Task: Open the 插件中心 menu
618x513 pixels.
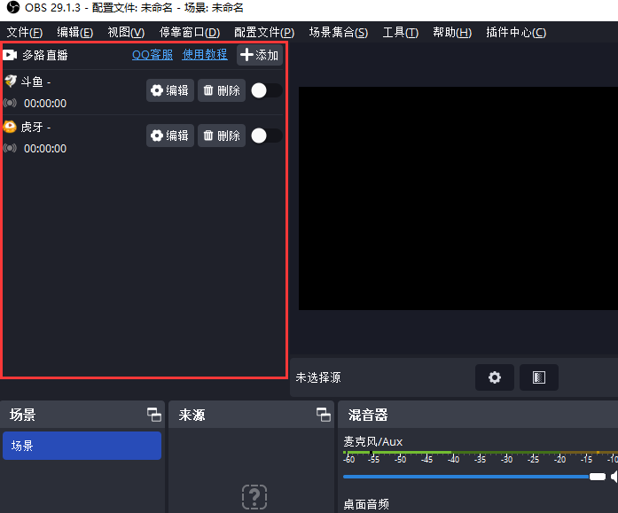Action: [516, 33]
